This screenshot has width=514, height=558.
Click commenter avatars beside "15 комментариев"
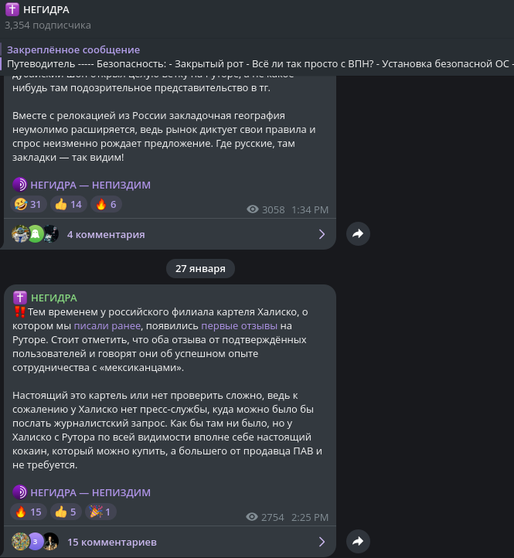(36, 542)
